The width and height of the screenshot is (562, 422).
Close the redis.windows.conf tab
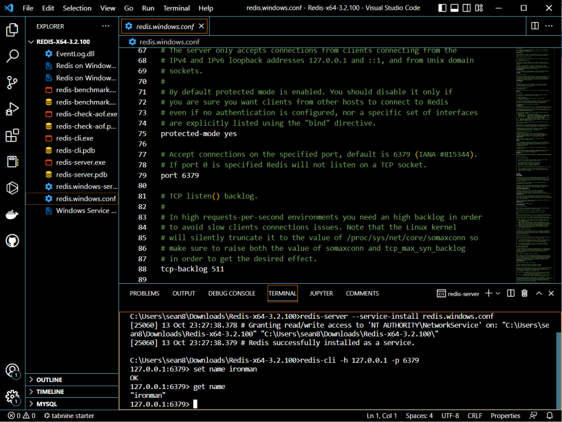point(201,26)
